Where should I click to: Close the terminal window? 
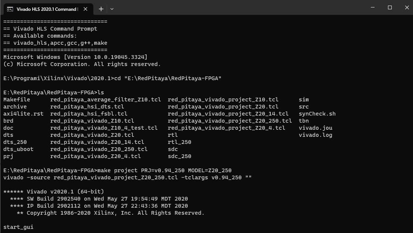click(407, 7)
